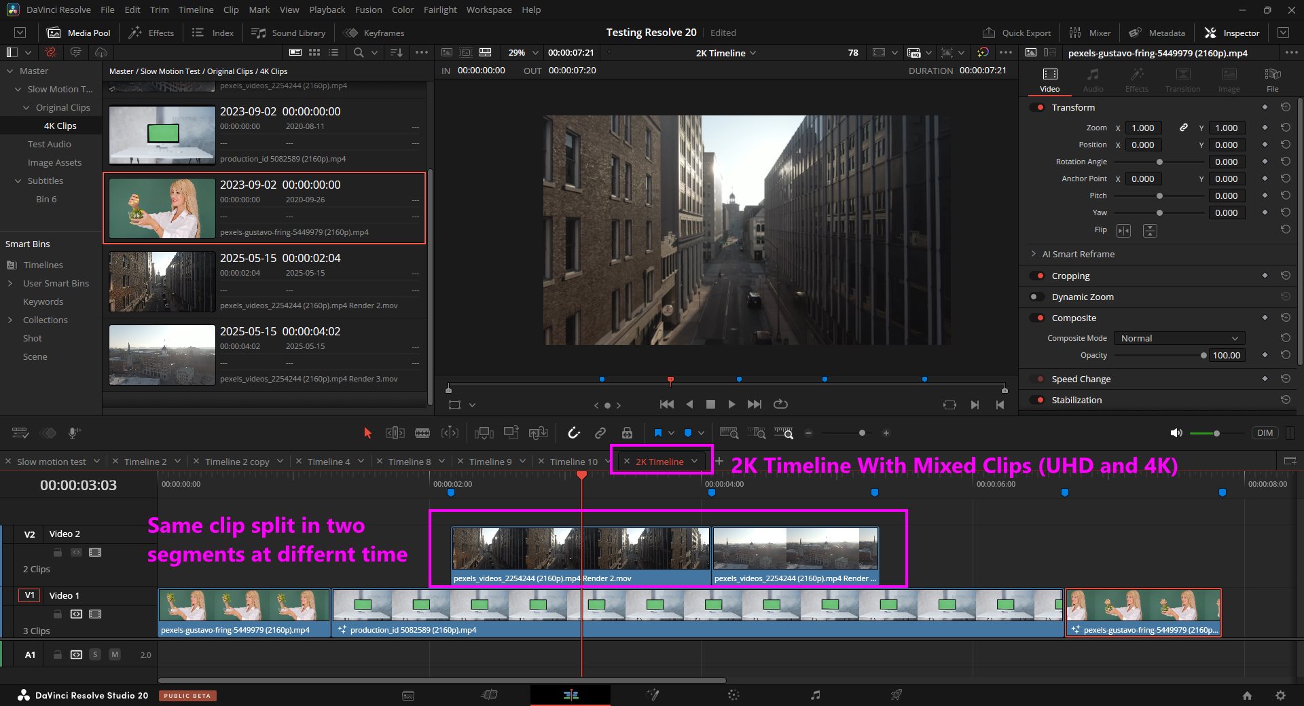
Task: Open the Sound Library panel
Action: [x=289, y=33]
